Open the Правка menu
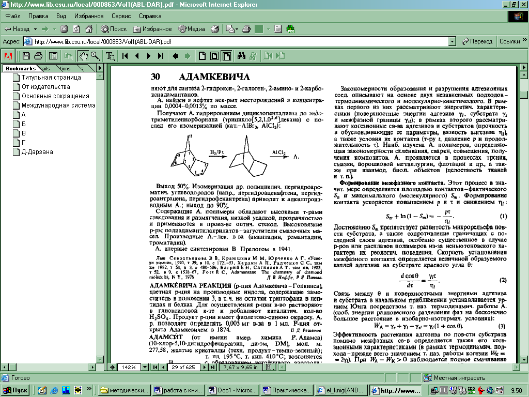The height and width of the screenshot is (397, 529). (38, 16)
